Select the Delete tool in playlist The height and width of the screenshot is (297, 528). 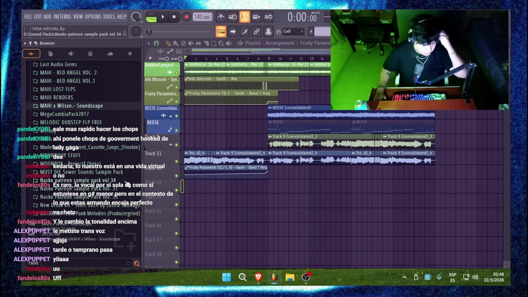tap(183, 43)
